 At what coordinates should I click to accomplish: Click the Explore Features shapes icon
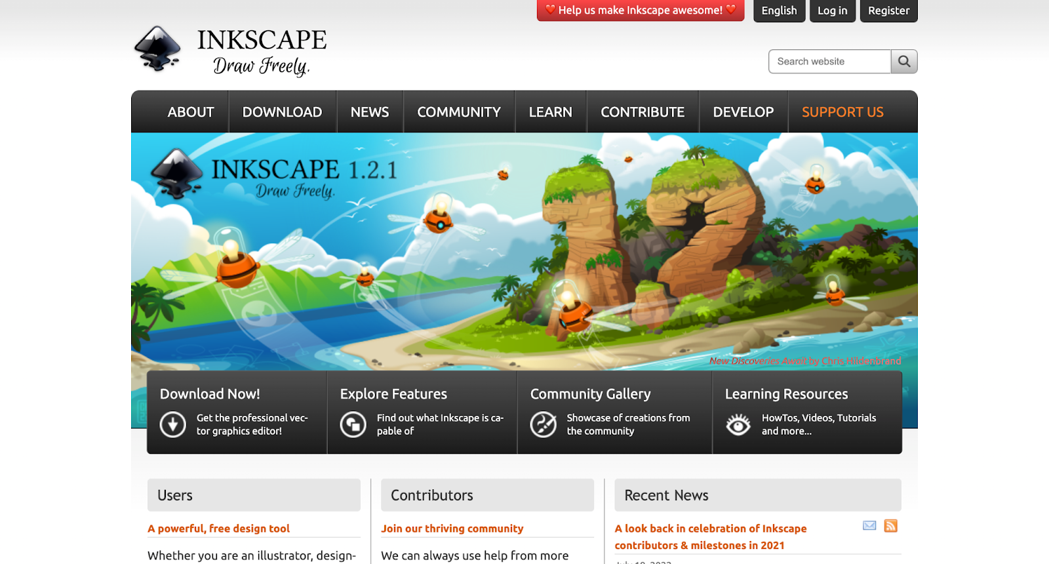(x=353, y=424)
